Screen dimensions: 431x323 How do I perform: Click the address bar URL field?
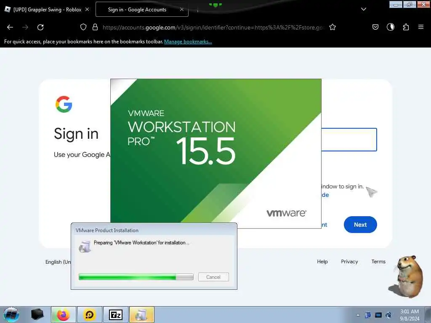pos(213,27)
